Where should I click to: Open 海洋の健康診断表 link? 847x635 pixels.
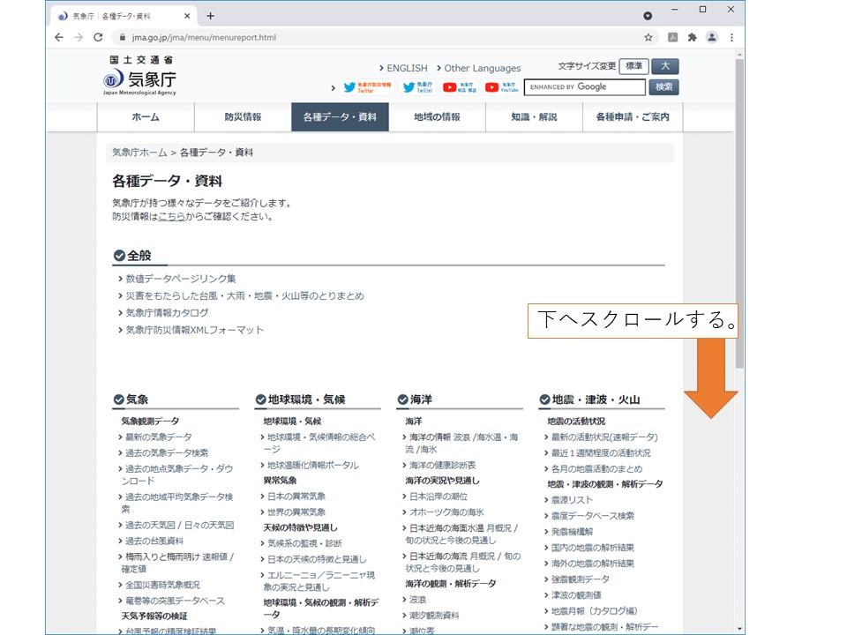(442, 465)
